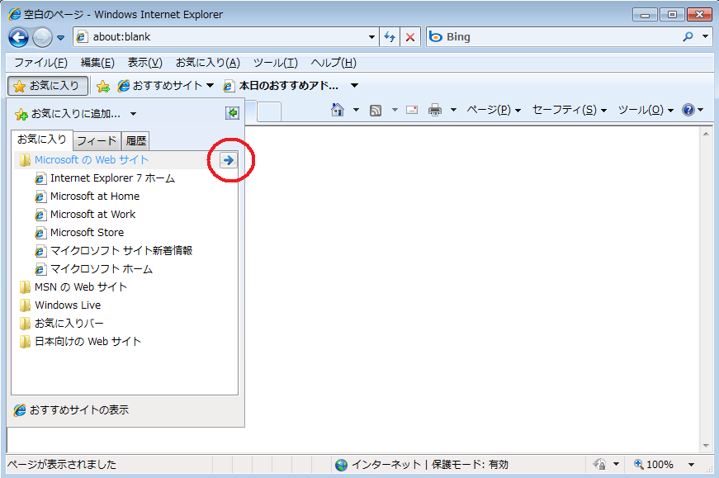Open the セーフティ(S) command bar menu
This screenshot has height=478, width=719.
pos(570,110)
